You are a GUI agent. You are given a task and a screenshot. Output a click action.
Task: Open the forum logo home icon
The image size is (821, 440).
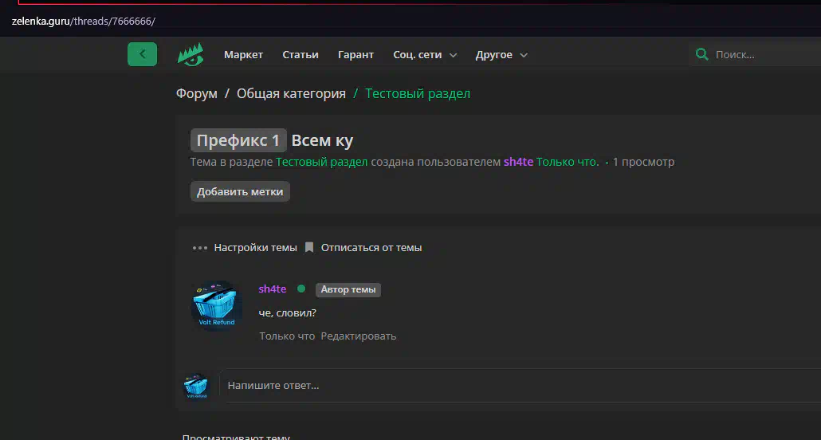(191, 54)
